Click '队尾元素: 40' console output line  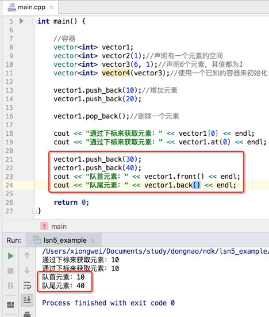point(63,286)
